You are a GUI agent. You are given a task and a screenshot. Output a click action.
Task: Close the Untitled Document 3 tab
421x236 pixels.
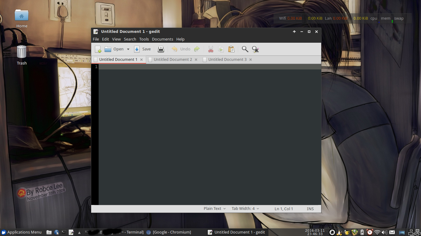pyautogui.click(x=251, y=59)
